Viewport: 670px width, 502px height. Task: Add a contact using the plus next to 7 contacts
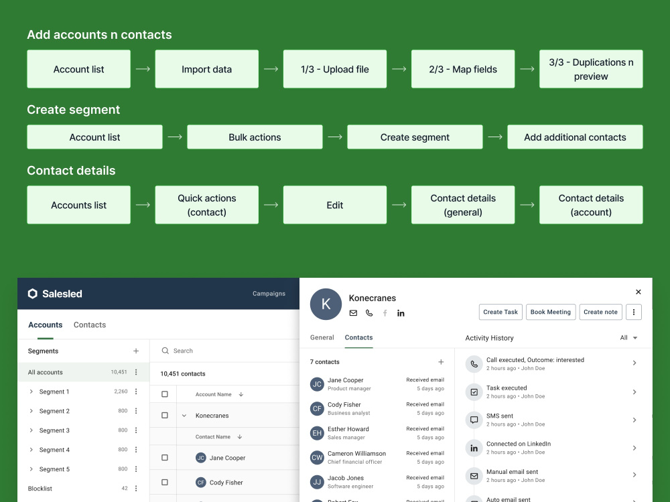pyautogui.click(x=441, y=362)
